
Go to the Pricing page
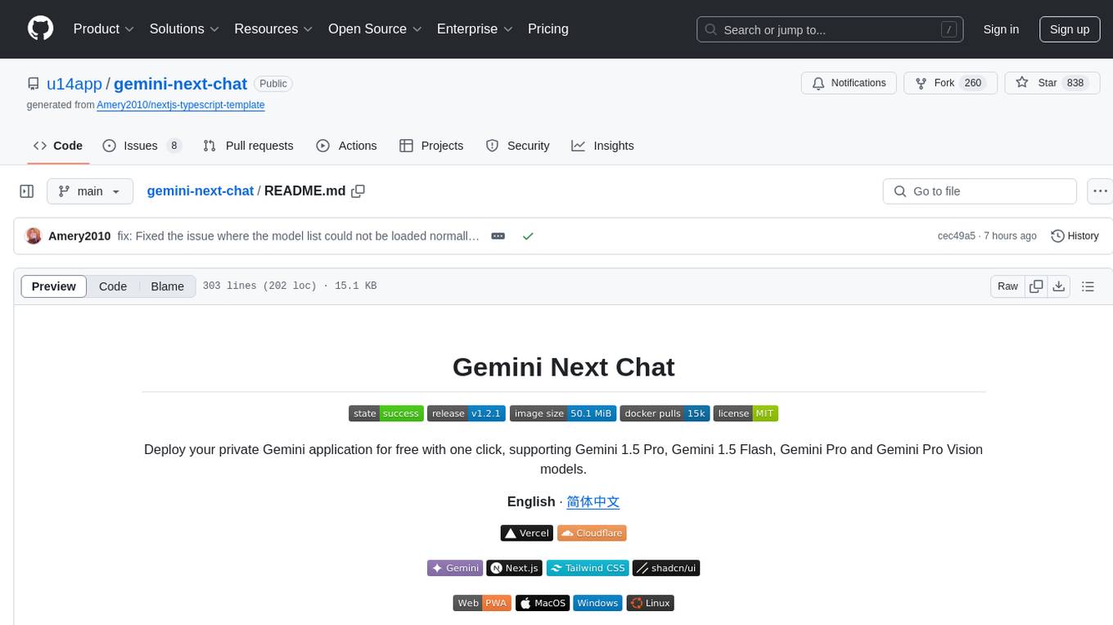548,29
